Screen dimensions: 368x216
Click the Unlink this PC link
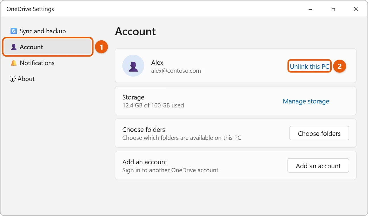pos(309,67)
